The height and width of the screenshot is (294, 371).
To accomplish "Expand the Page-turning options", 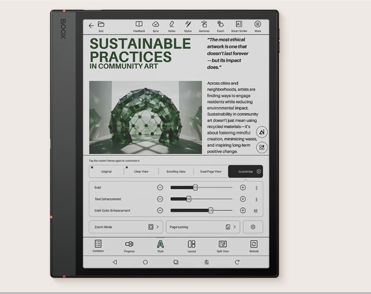I will click(203, 227).
